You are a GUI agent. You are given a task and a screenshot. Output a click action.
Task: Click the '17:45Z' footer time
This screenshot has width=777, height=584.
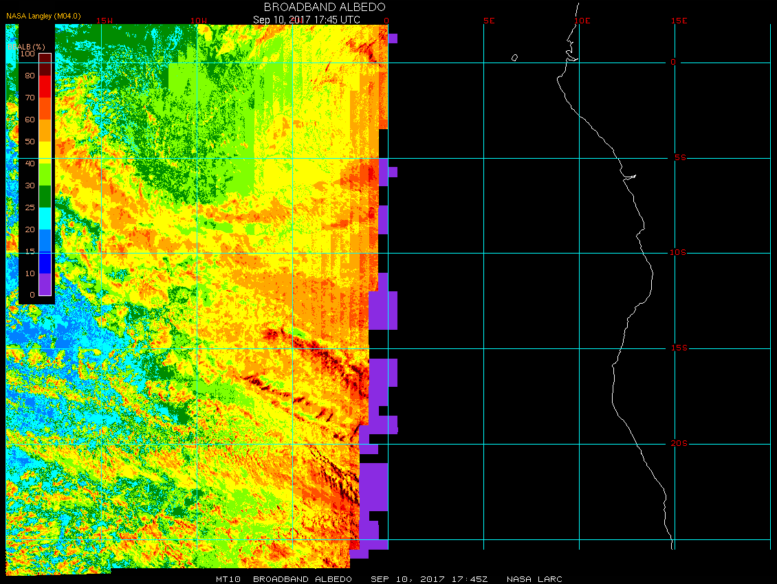[469, 579]
